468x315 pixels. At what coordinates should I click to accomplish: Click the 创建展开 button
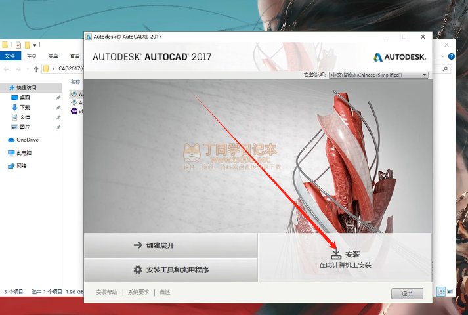pyautogui.click(x=171, y=245)
